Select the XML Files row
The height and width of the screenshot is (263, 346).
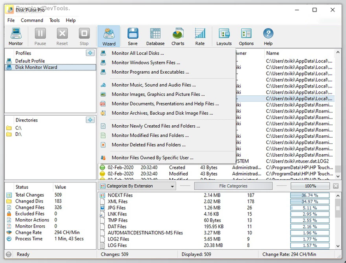point(216,202)
